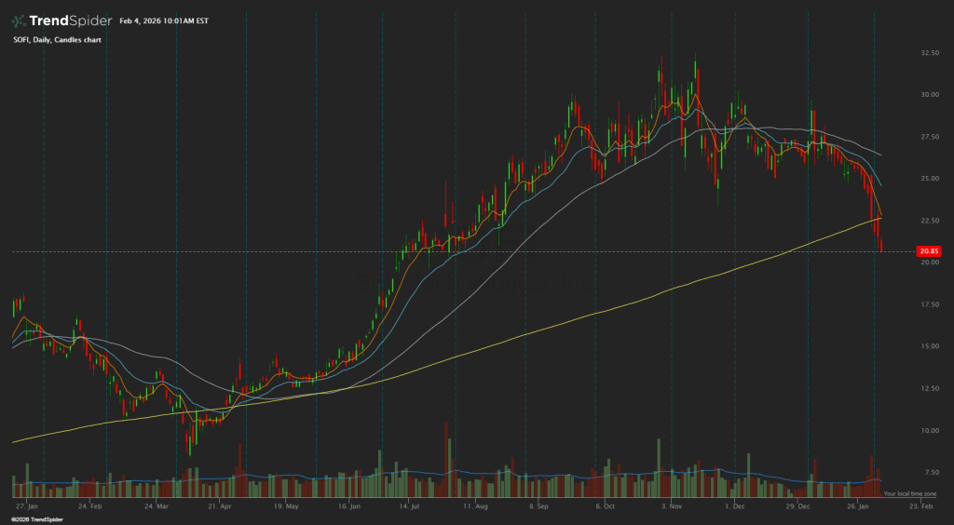Click the tallest volume bar in late July
The height and width of the screenshot is (525, 954).
pos(446,456)
